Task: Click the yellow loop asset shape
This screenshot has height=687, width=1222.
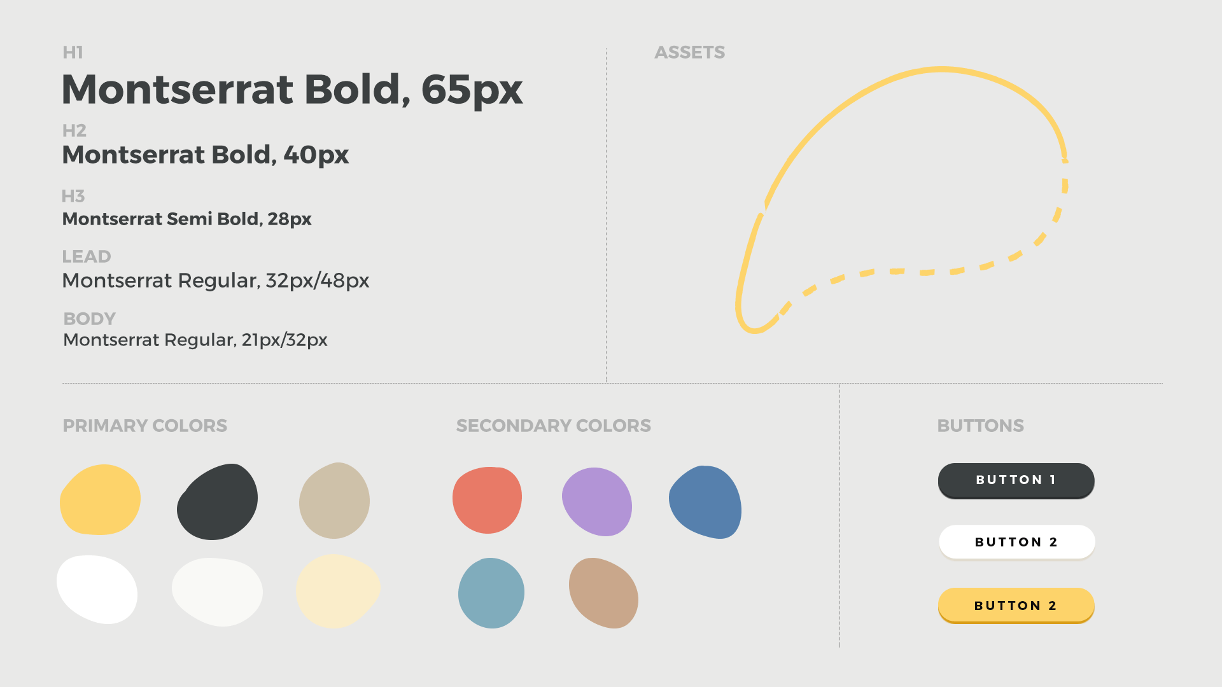Action: (902, 200)
